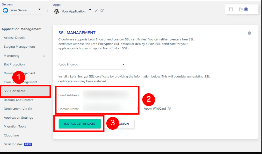
Task: Click the breadcrumb arrow between Servers and Apps
Action: click(x=47, y=11)
